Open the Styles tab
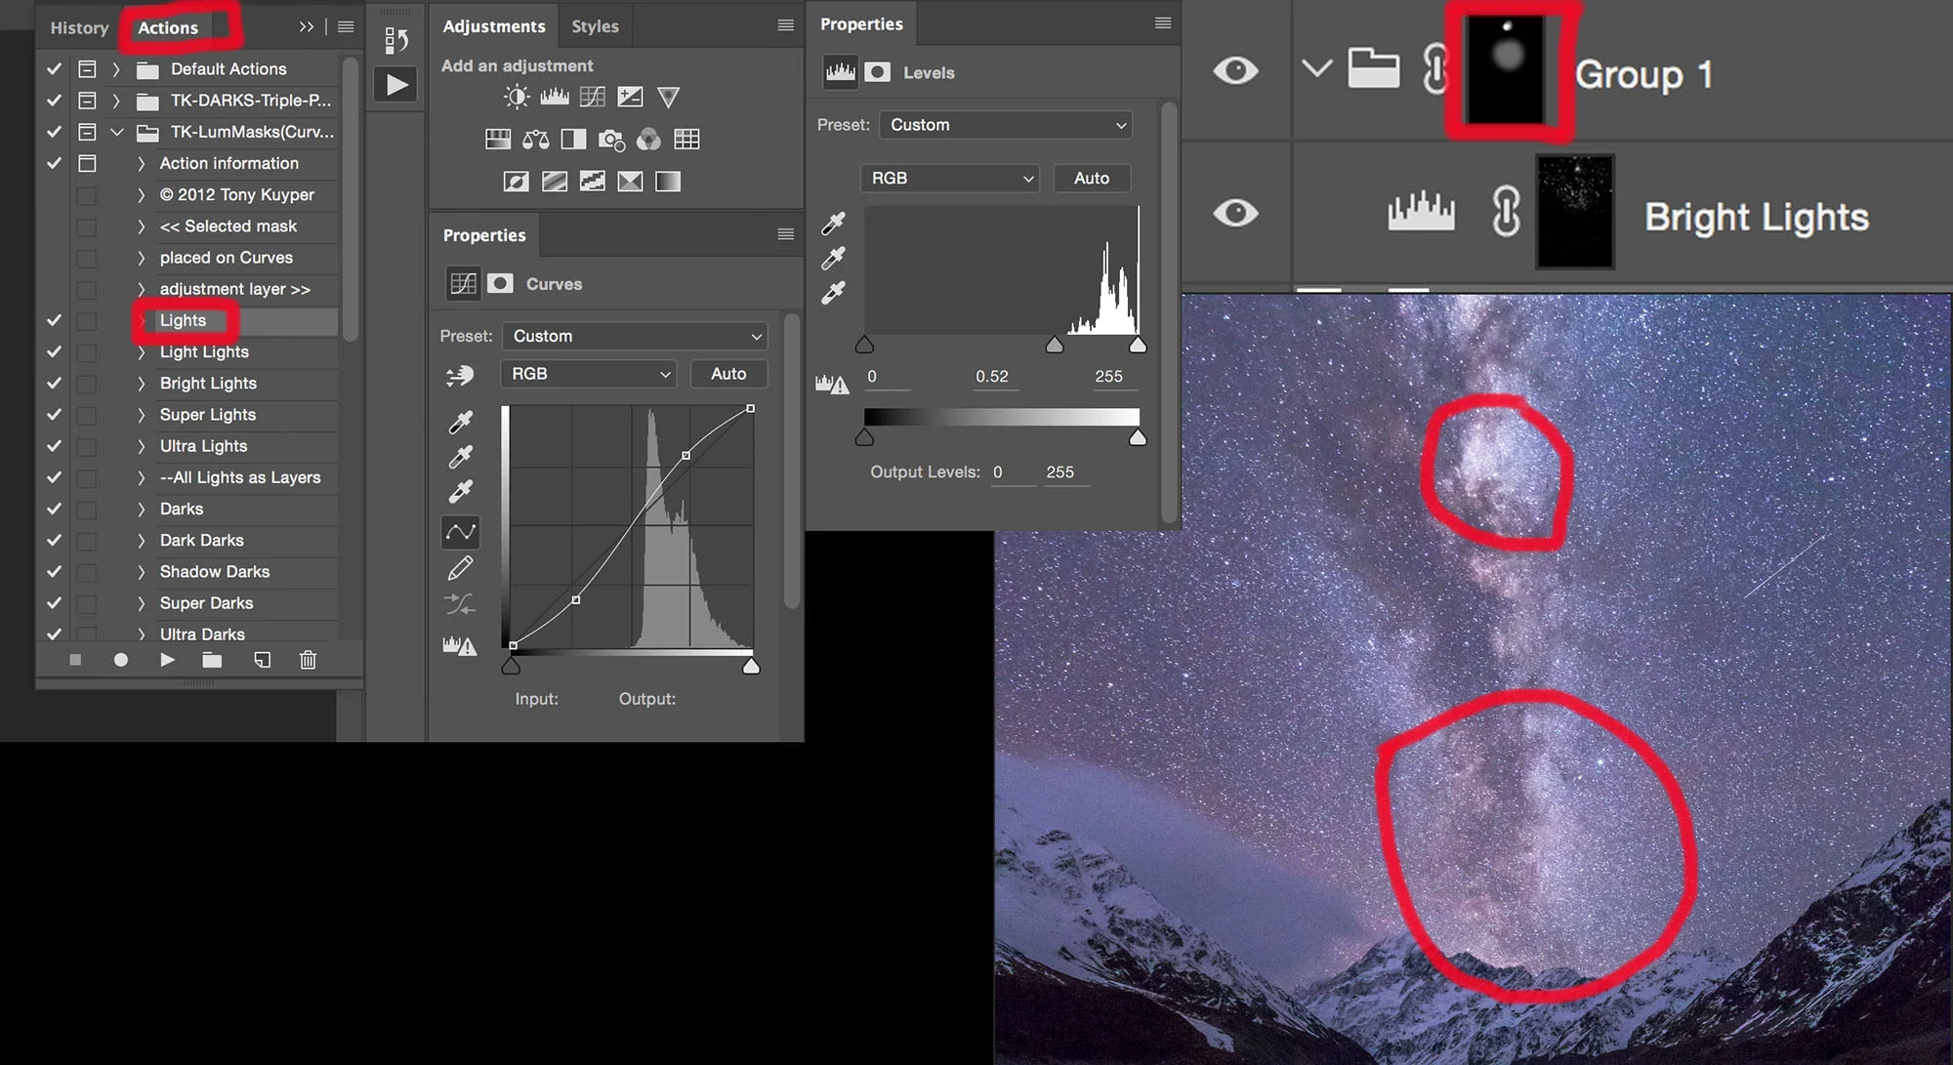The image size is (1953, 1065). click(595, 26)
